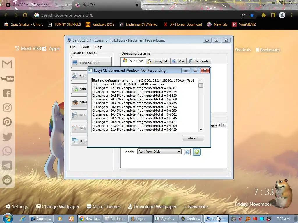The width and height of the screenshot is (298, 223).
Task: Open VineMEMZ bookmark
Action: tap(244, 24)
